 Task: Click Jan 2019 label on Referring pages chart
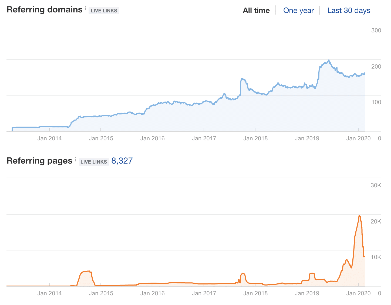tap(307, 293)
